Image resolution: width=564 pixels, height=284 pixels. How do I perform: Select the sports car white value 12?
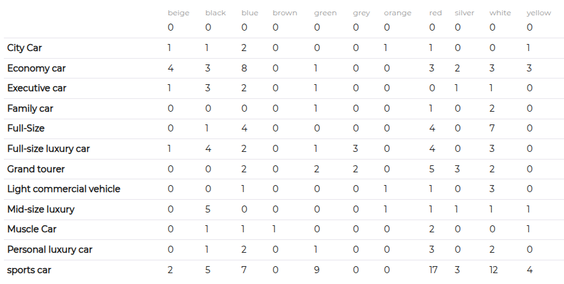coord(494,269)
